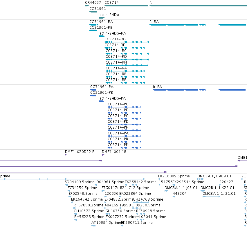Screen dimensions: 247x227
Task: Select the CR44057 gene label
Action: [93, 3]
